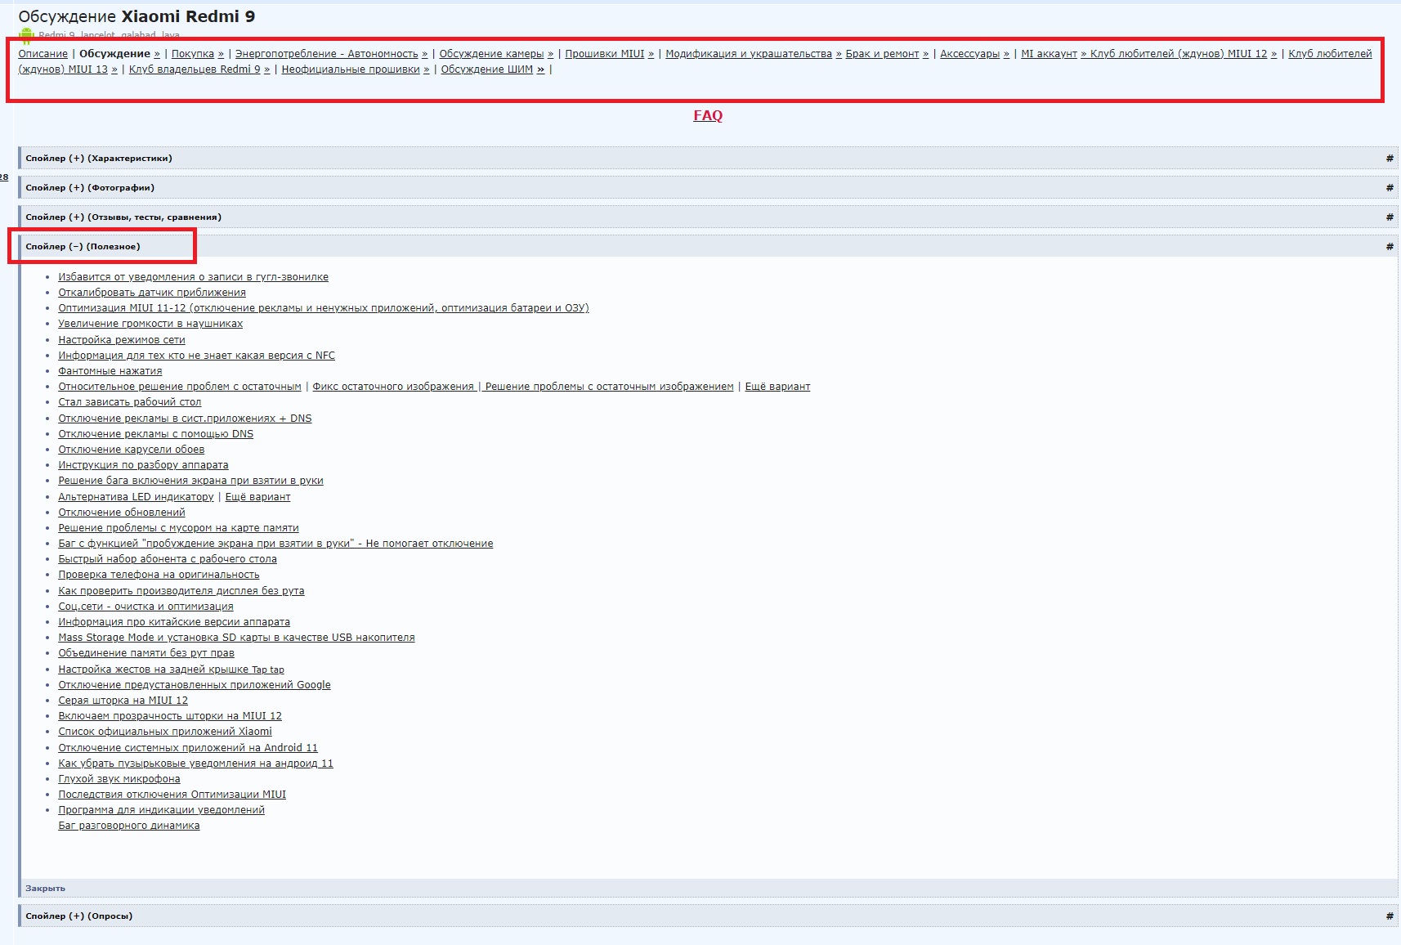Open Отключение обновлений link
Viewport: 1401px width, 945px height.
122,513
